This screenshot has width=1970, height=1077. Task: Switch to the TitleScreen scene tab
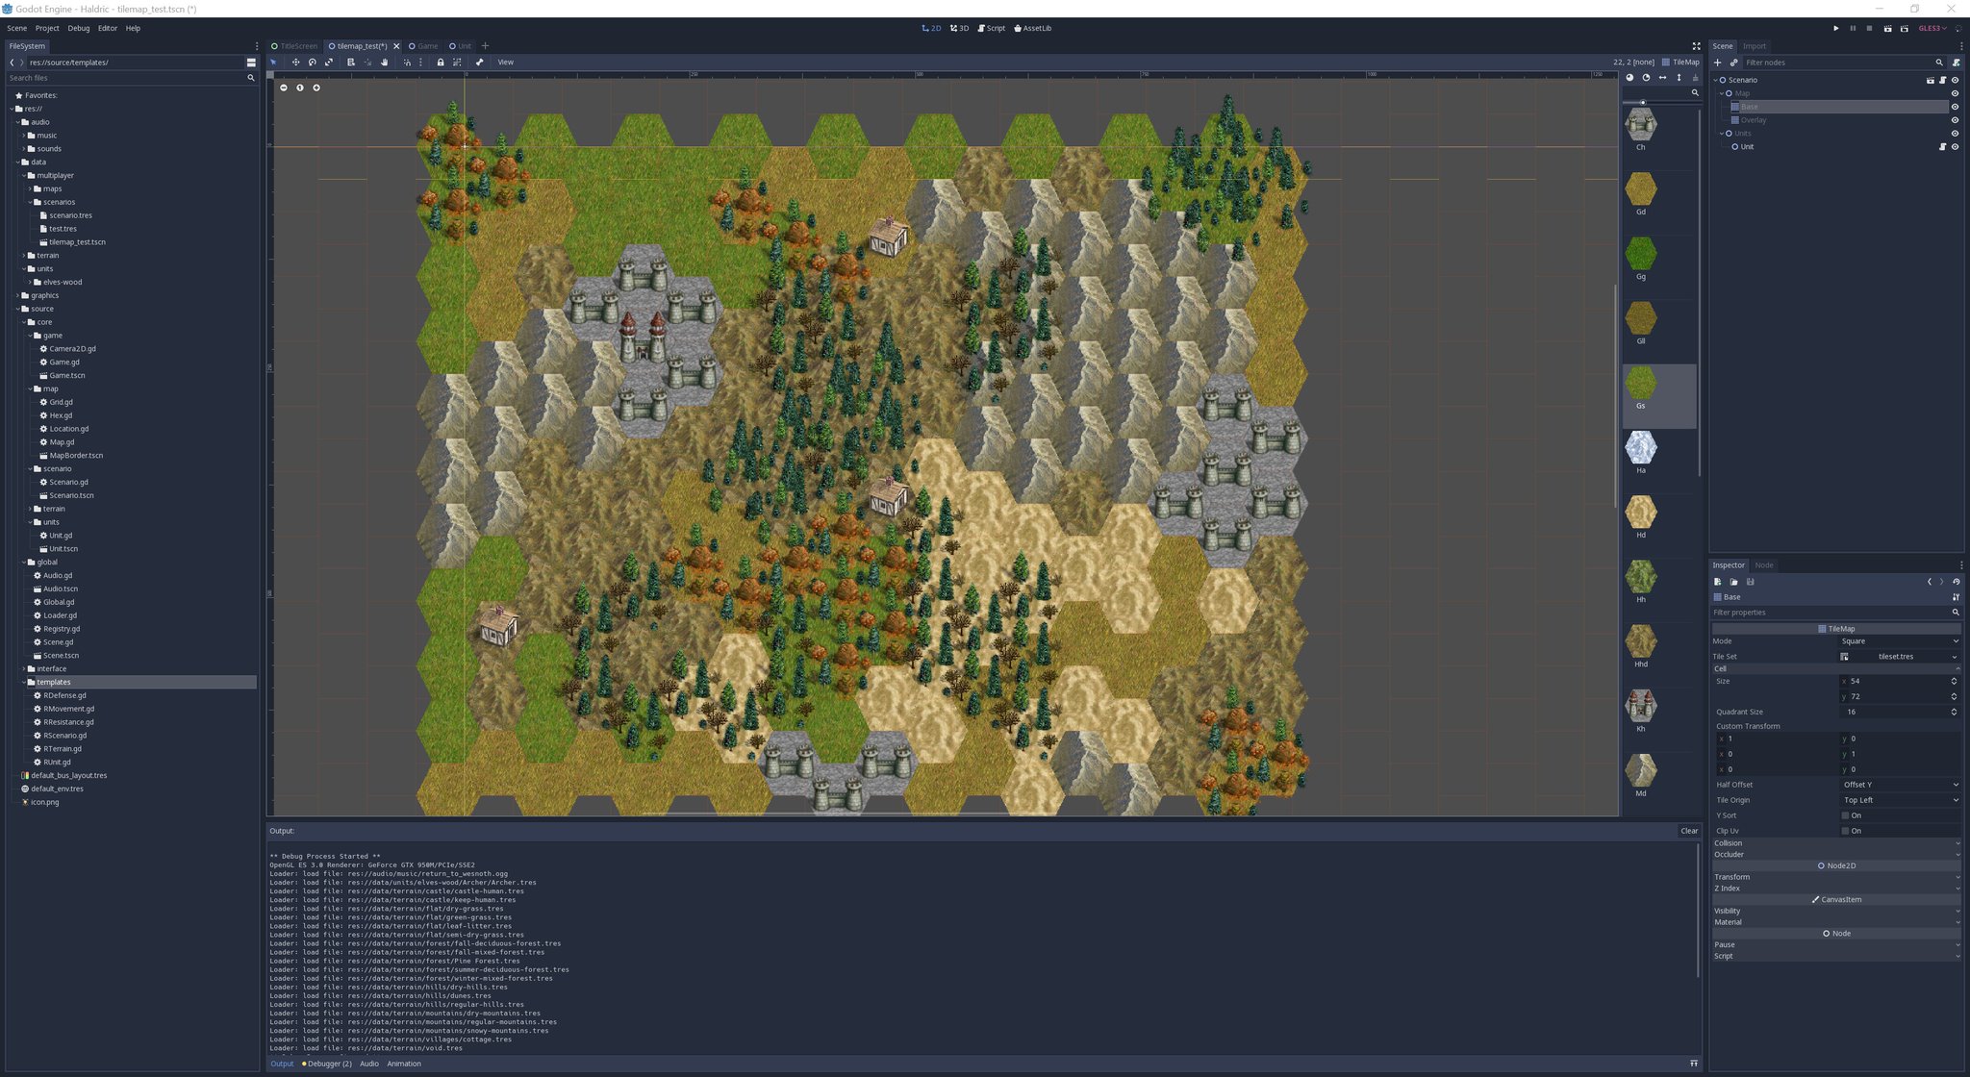[x=294, y=46]
